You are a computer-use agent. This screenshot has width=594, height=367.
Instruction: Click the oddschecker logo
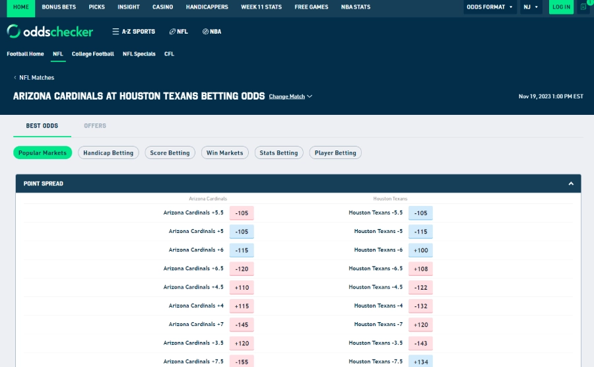click(49, 32)
